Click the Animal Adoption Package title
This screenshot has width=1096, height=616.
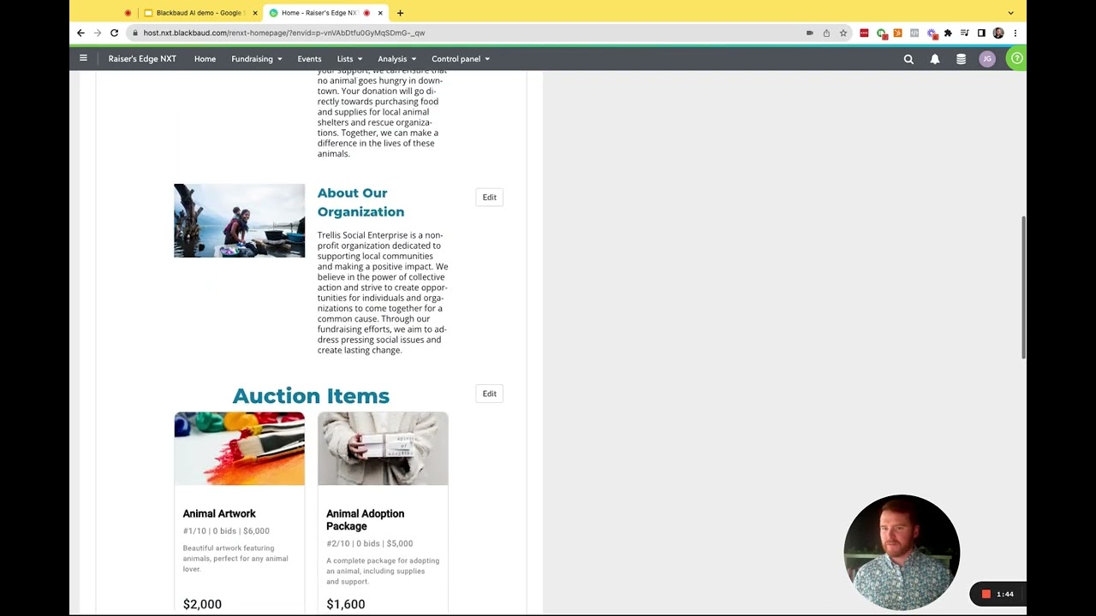tap(365, 519)
